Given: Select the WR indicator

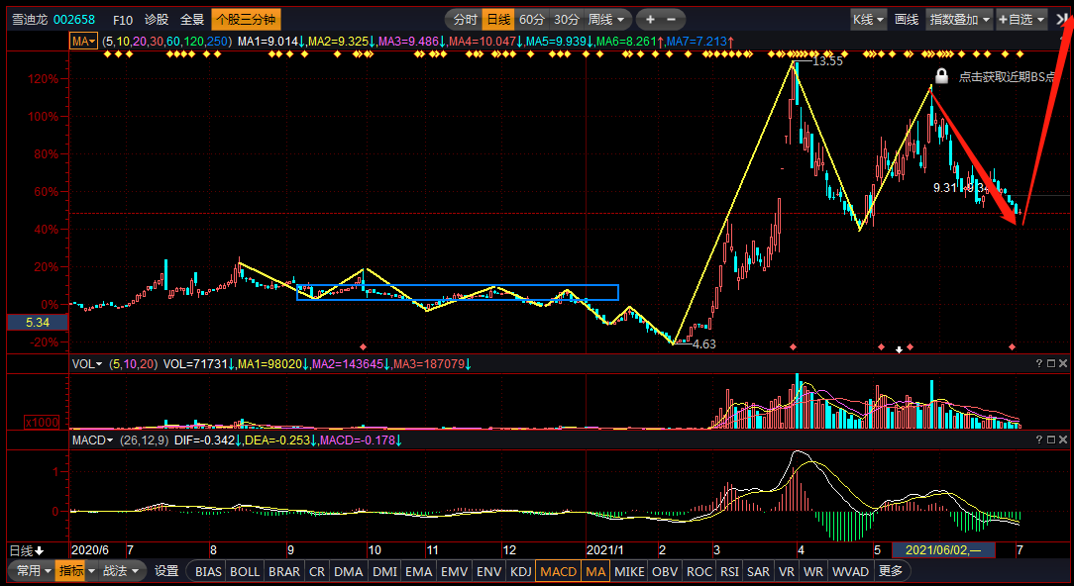Looking at the screenshot, I should click(x=813, y=571).
